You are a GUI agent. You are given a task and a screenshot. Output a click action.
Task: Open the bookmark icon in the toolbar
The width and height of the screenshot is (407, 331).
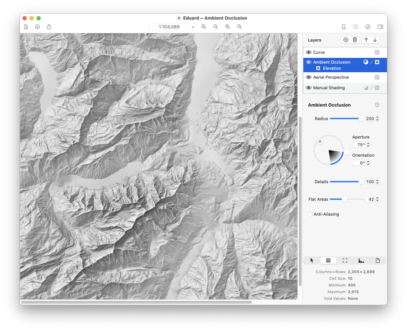click(x=343, y=27)
